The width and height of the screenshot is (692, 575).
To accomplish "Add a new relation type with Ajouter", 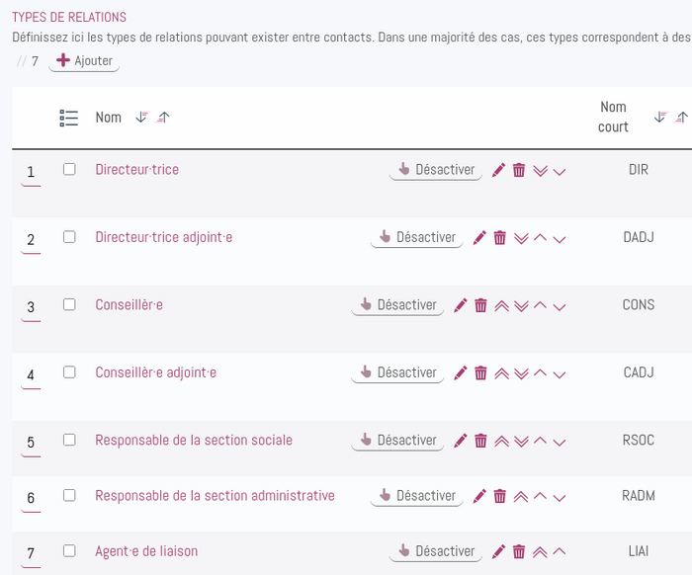I will click(x=84, y=61).
